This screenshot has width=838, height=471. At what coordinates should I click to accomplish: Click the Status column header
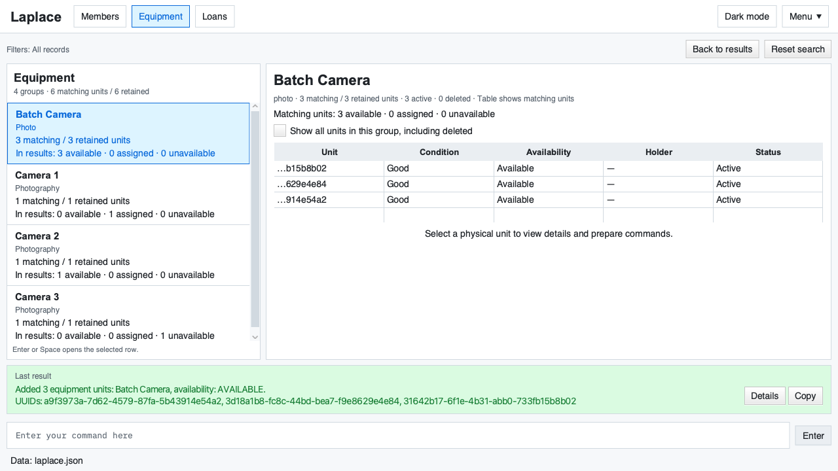[x=768, y=152]
